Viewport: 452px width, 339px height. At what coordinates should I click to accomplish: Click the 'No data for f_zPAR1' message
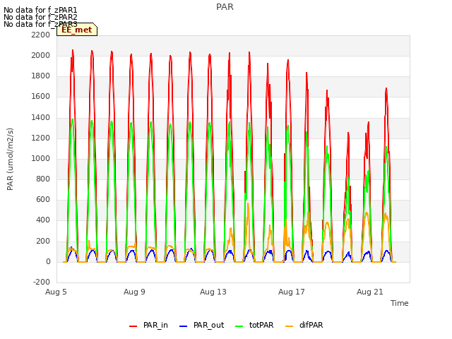[40, 11]
